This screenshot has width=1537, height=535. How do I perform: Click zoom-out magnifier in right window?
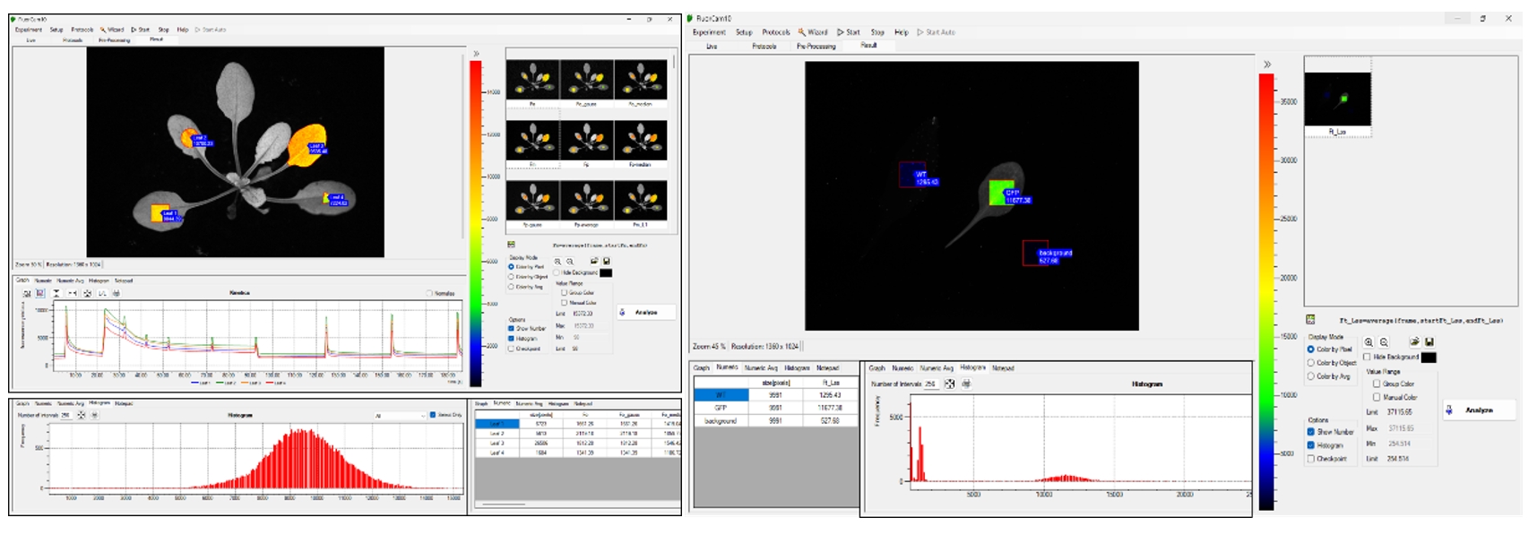[x=1384, y=342]
